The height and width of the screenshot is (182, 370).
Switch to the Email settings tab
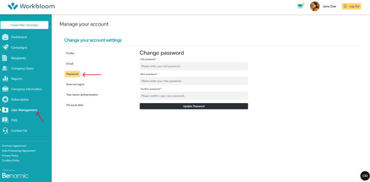[x=70, y=64]
